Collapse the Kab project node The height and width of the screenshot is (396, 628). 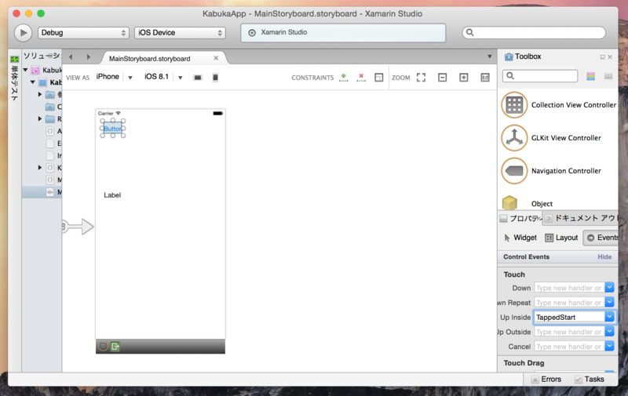[x=32, y=82]
